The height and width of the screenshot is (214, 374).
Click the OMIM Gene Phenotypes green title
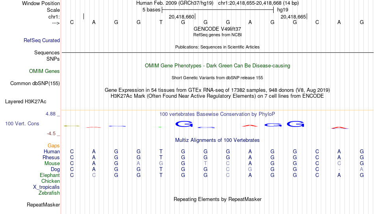(217, 66)
